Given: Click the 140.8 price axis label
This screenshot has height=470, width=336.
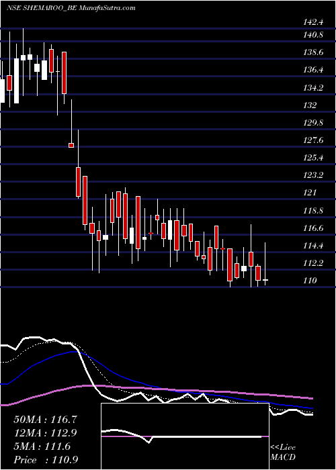Looking at the screenshot, I should (x=313, y=35).
